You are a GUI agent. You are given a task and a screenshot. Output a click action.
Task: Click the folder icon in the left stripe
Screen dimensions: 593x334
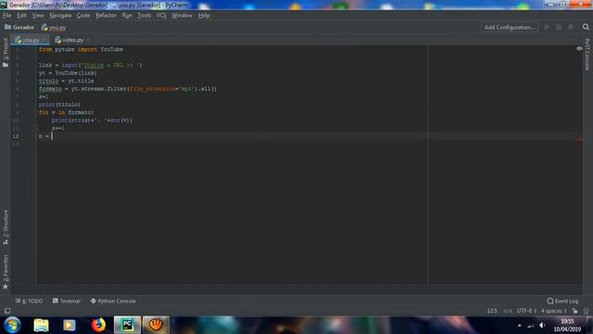(6, 65)
